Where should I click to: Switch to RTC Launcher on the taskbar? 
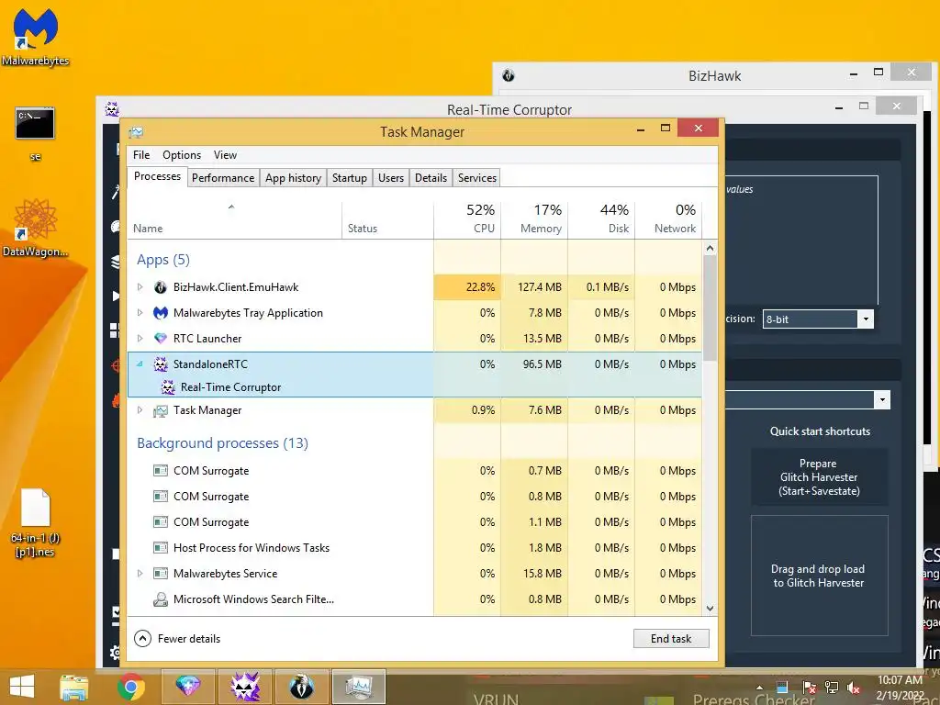click(x=187, y=687)
